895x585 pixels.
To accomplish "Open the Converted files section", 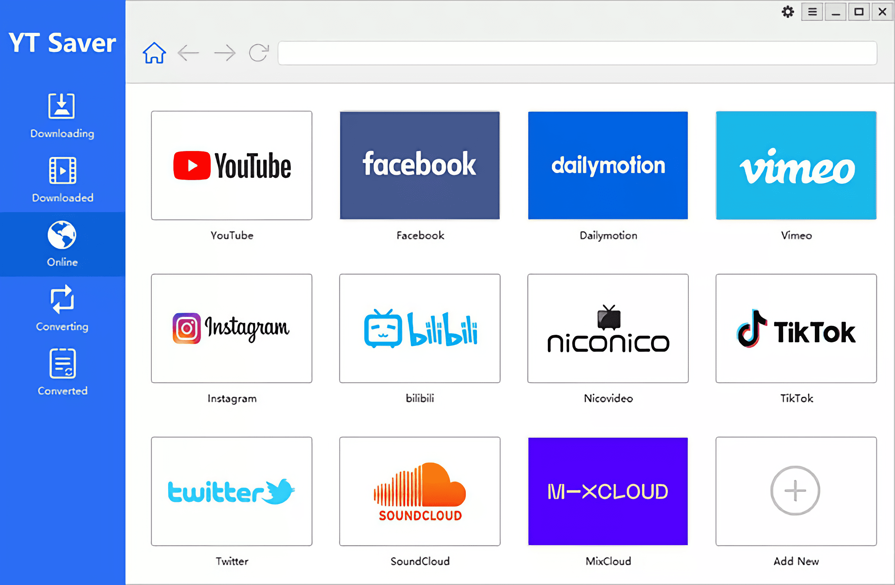I will coord(63,374).
